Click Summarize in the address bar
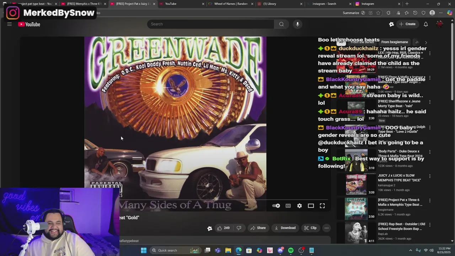This screenshot has height=256, width=455. 354,13
